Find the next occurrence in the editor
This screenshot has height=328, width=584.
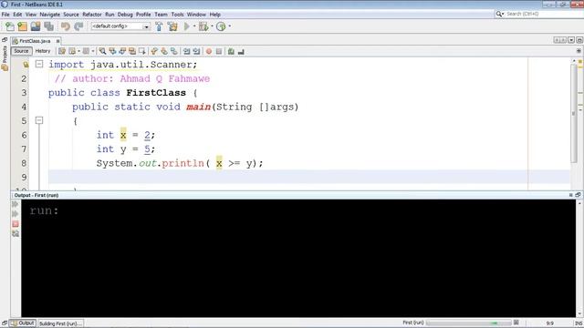(122, 51)
